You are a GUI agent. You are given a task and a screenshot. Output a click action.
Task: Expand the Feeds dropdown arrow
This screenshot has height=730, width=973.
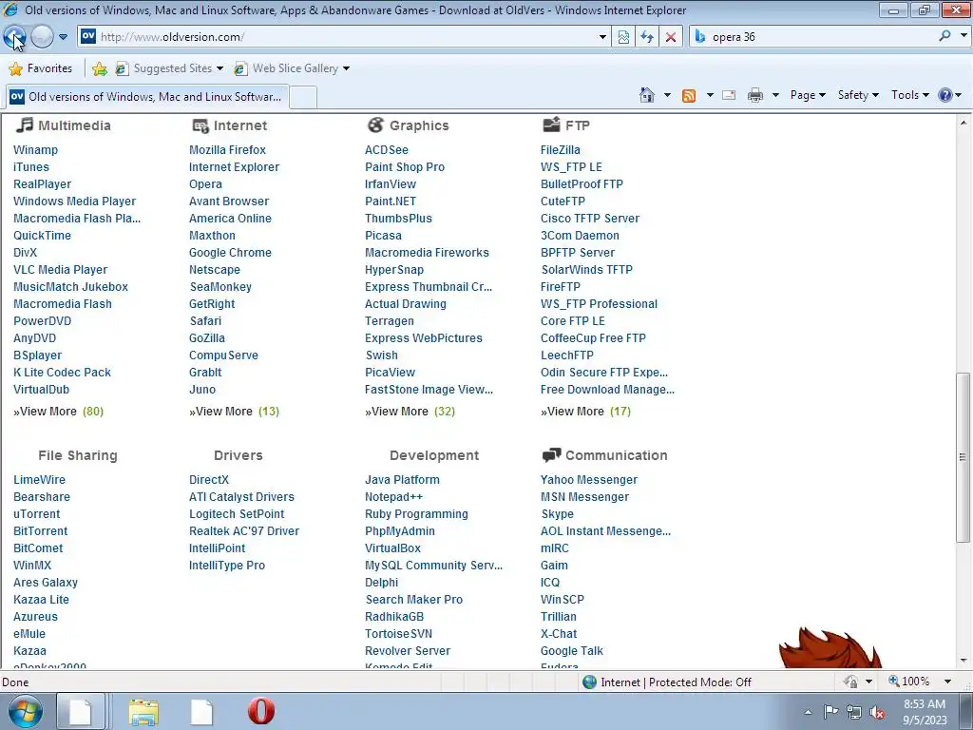point(710,95)
